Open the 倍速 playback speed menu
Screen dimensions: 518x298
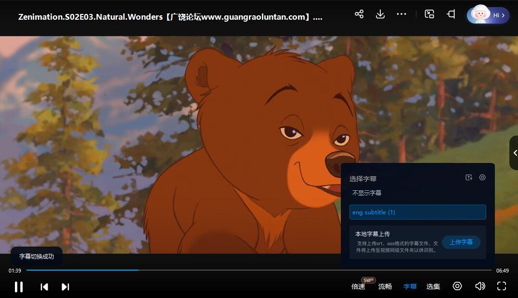358,286
